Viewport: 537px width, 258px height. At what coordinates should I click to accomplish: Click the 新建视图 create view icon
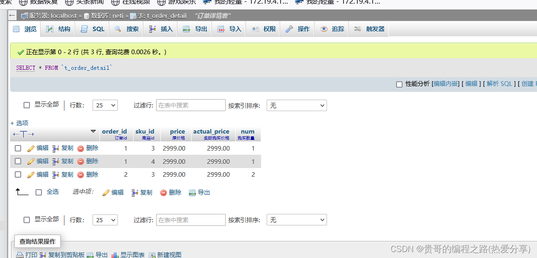(x=152, y=255)
